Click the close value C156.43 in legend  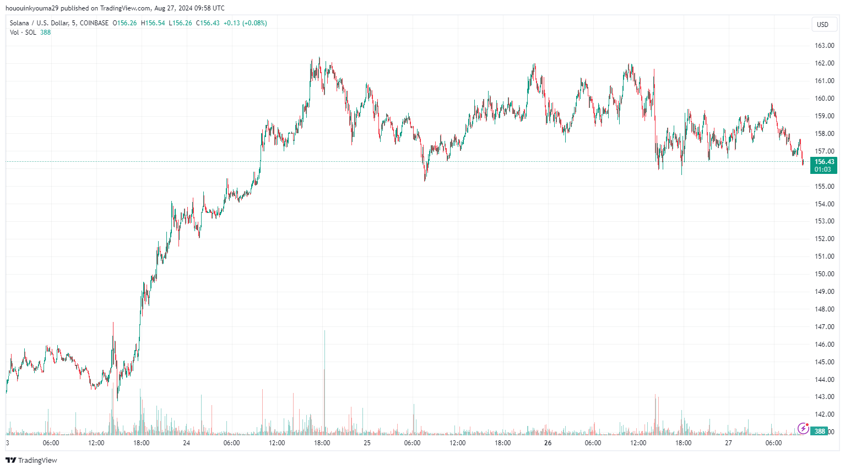[x=208, y=23]
